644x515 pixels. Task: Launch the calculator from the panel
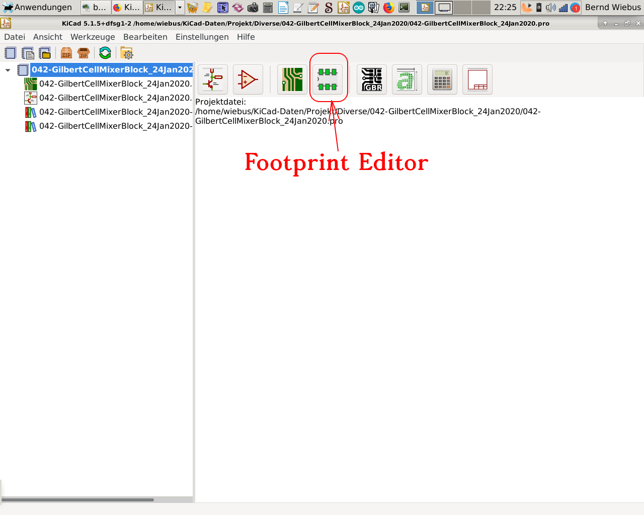268,7
